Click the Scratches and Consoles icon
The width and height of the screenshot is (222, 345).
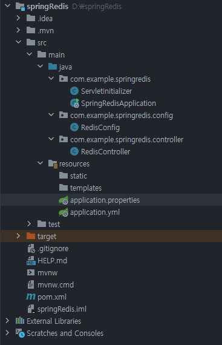20,333
